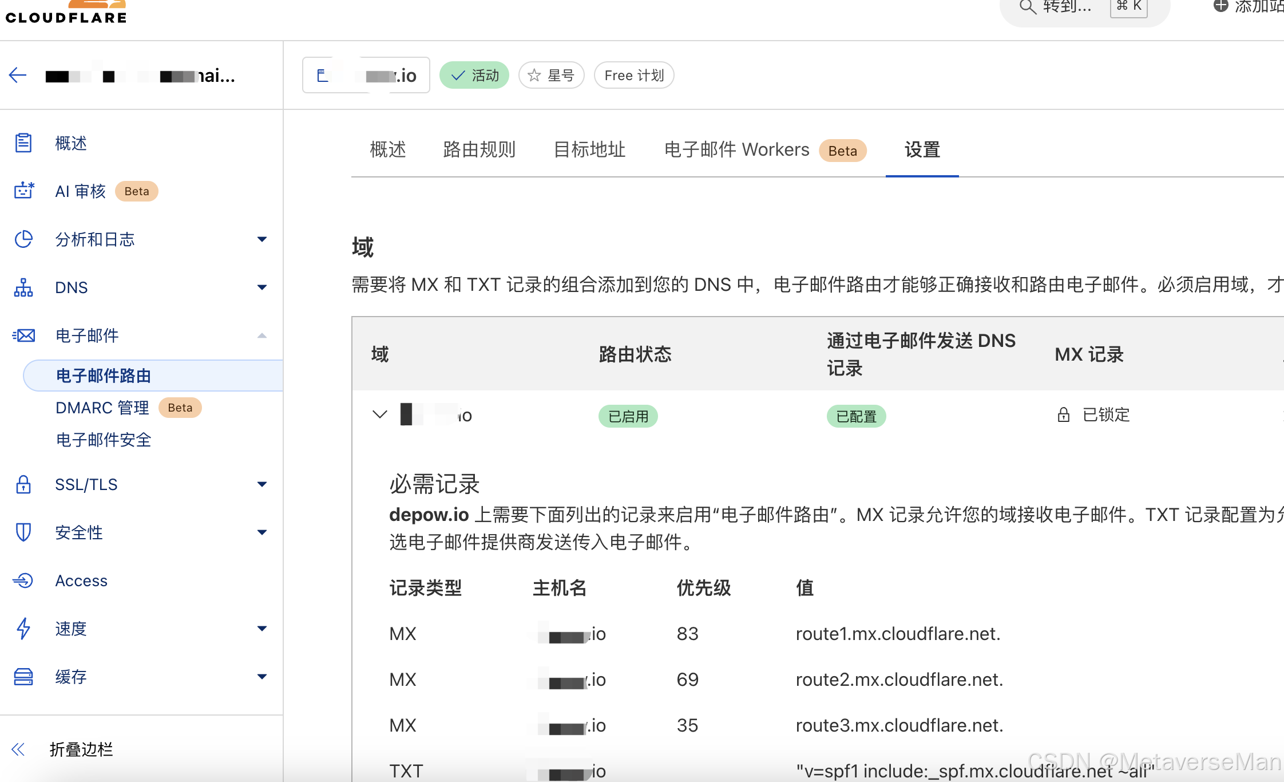Click the 转到... search field
The image size is (1284, 782).
pyautogui.click(x=1067, y=7)
